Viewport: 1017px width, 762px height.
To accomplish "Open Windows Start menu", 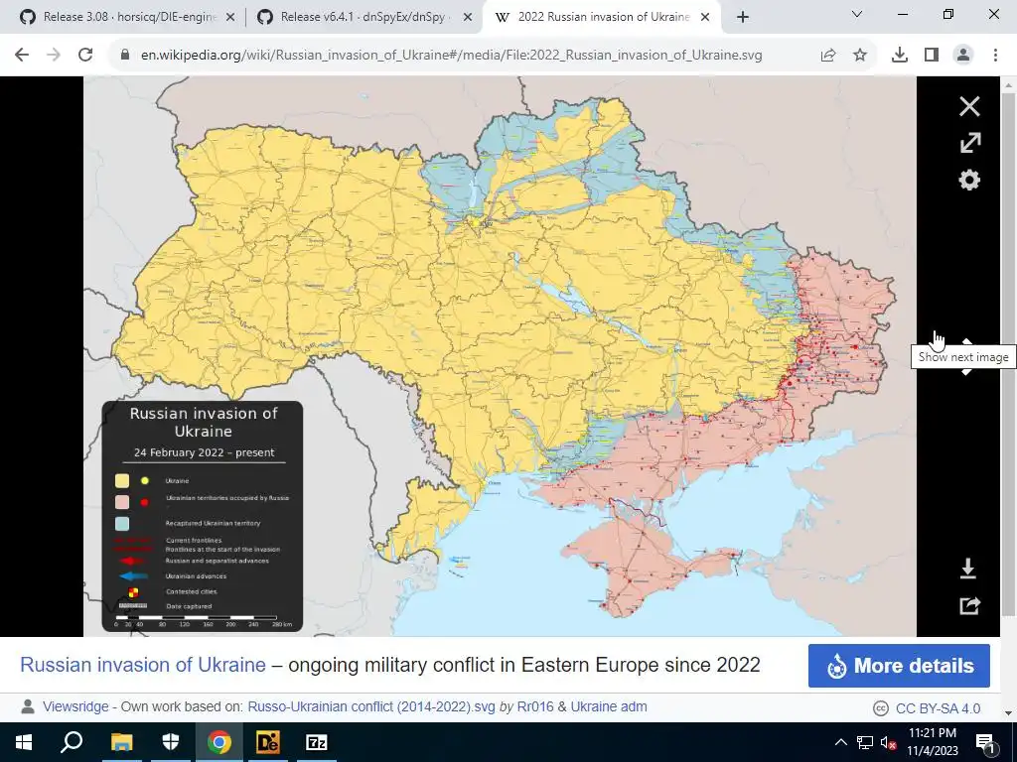I will tap(24, 742).
